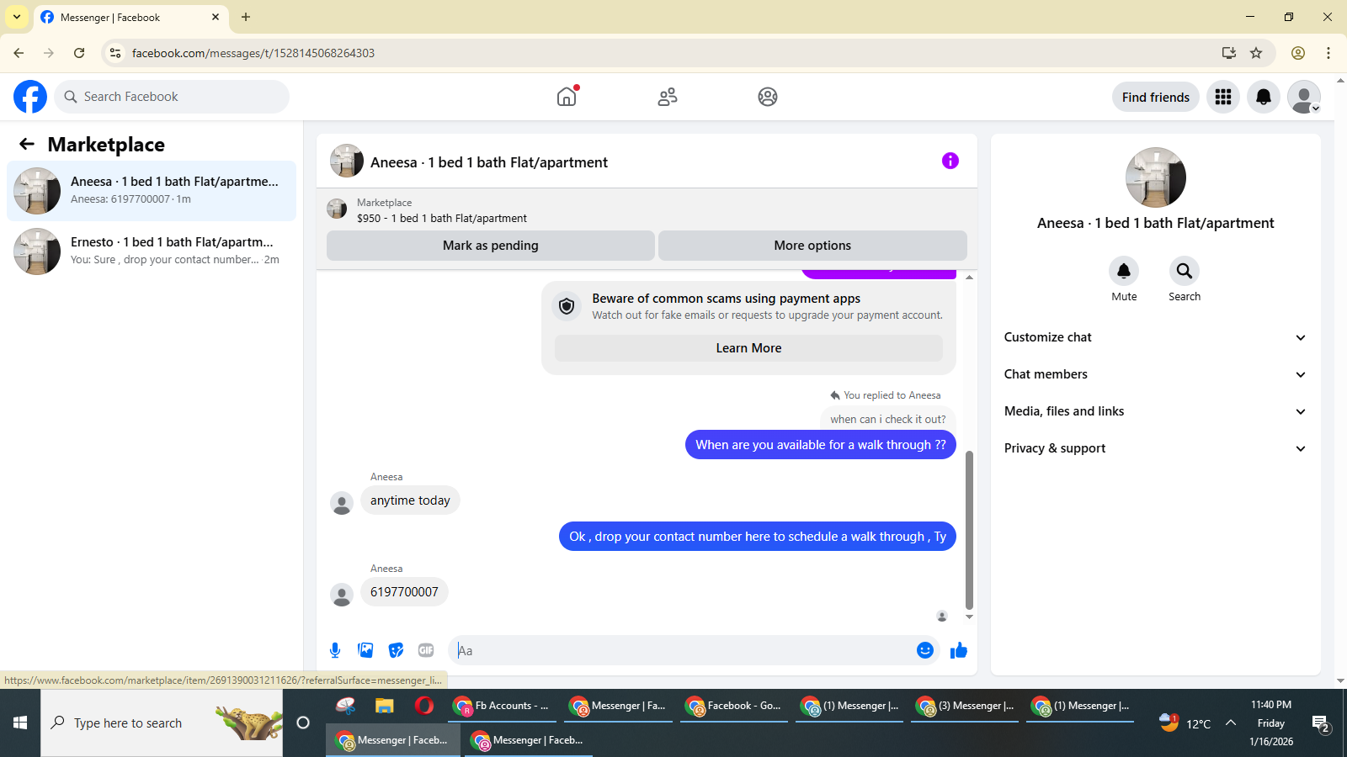This screenshot has width=1347, height=757.
Task: Go back with browser back arrow
Action: click(x=19, y=53)
